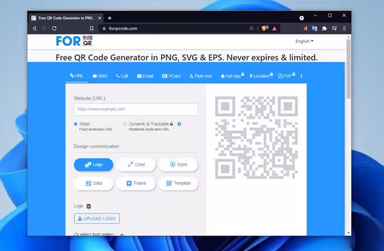Collapse the select from gallery chevron
The height and width of the screenshot is (251, 384).
122,234
